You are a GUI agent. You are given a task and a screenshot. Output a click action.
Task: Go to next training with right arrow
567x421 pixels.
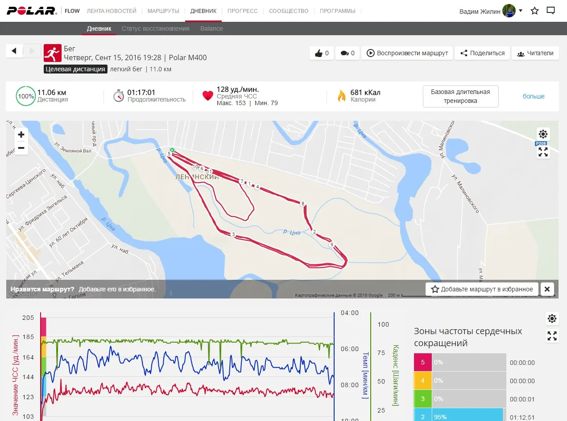[x=32, y=51]
